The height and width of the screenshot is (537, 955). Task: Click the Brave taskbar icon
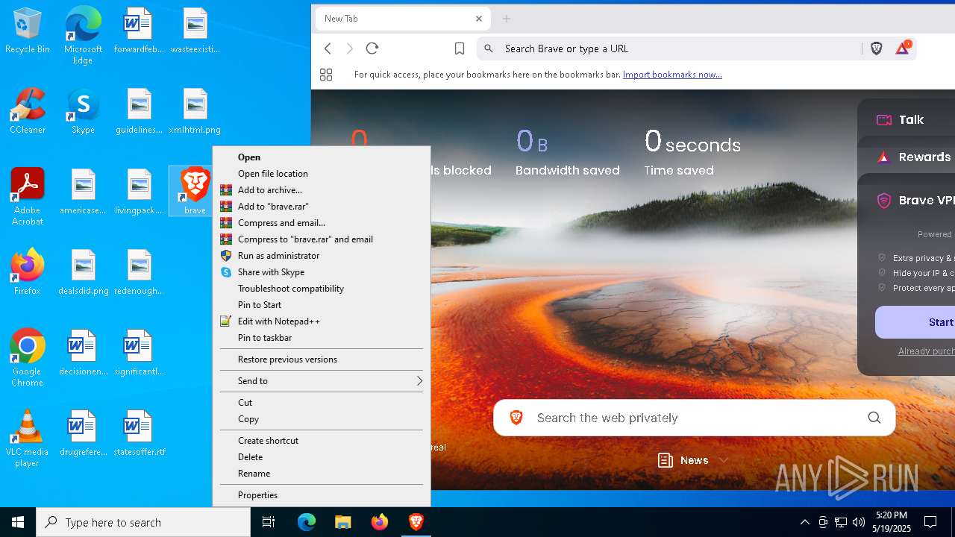pos(416,522)
